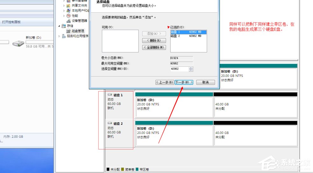Screen dimensions: 313x173
Task: Cancel the wizard with 取消
Action: [205, 82]
